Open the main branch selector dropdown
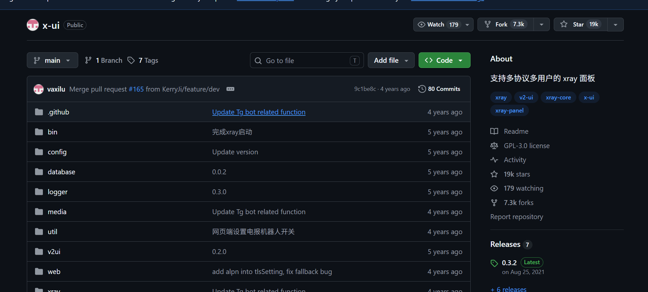 [52, 60]
